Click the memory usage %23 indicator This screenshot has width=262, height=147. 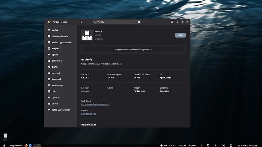tap(173, 145)
